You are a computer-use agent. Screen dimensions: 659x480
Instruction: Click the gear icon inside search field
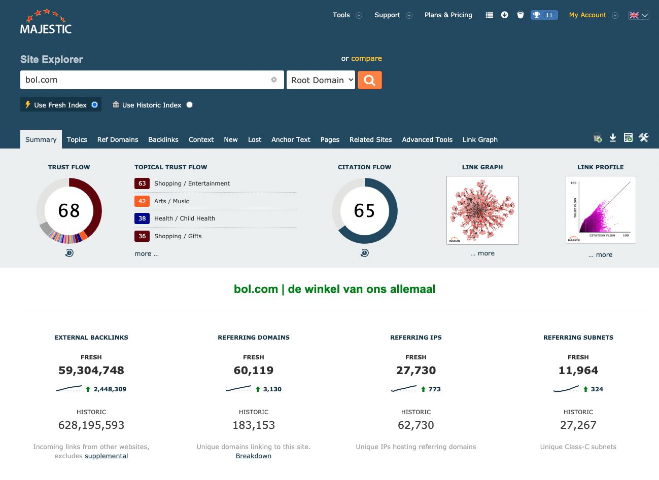pyautogui.click(x=274, y=80)
